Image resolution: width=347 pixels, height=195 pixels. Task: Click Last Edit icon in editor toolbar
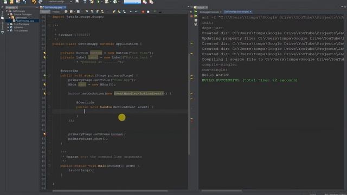click(66, 12)
